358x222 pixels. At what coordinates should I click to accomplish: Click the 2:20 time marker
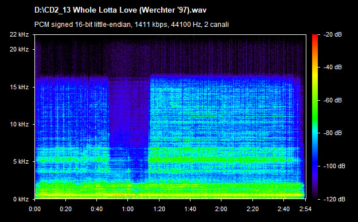252,209
